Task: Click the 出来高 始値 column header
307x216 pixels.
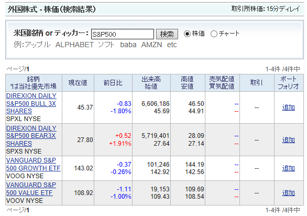Action: tap(151, 83)
